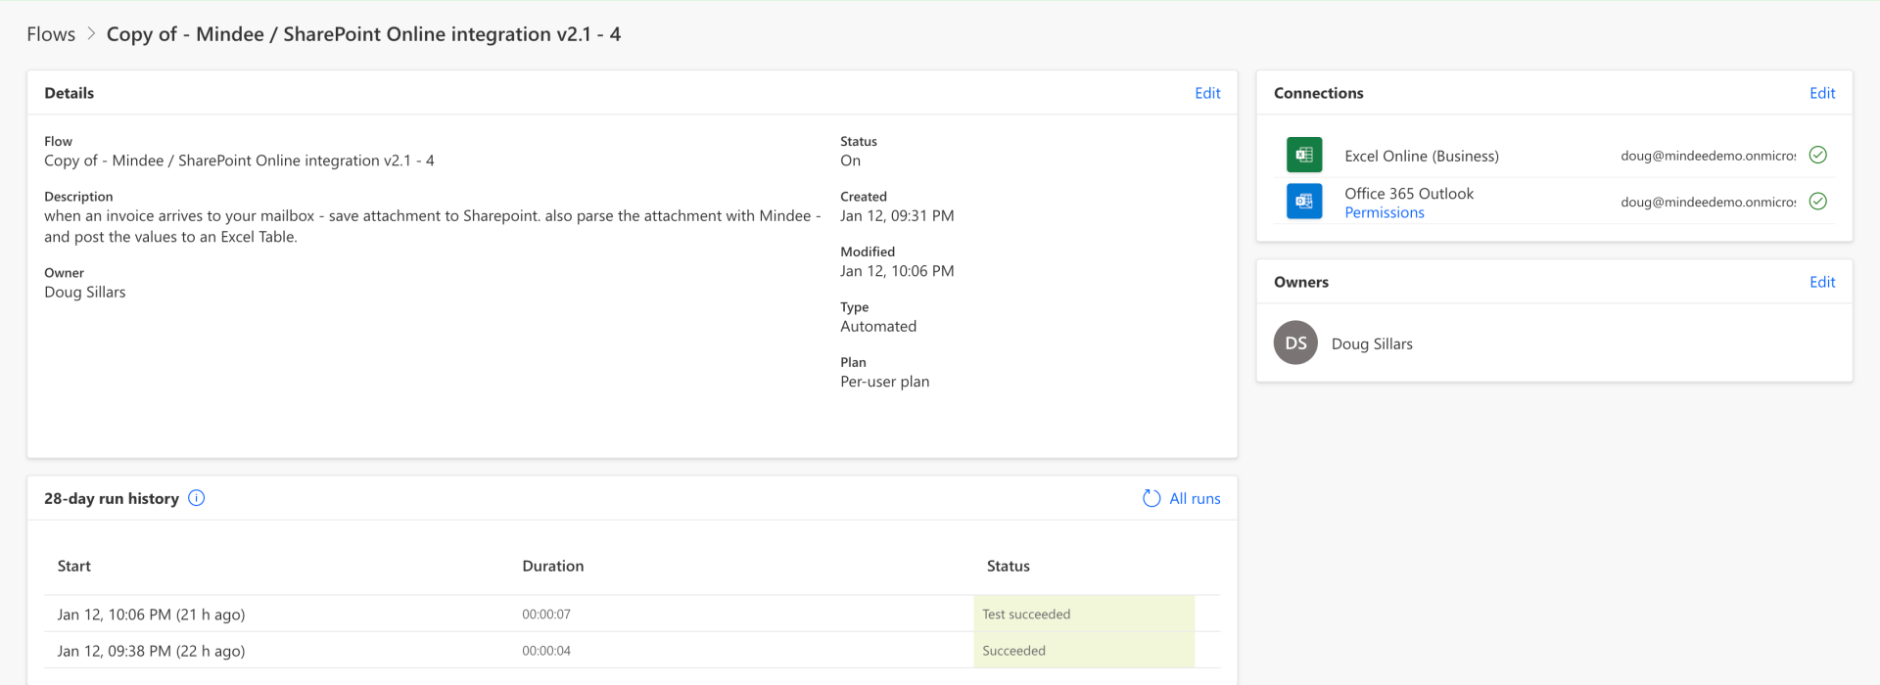Open the Jan 12, 09:38 PM run
This screenshot has width=1880, height=685.
(151, 651)
